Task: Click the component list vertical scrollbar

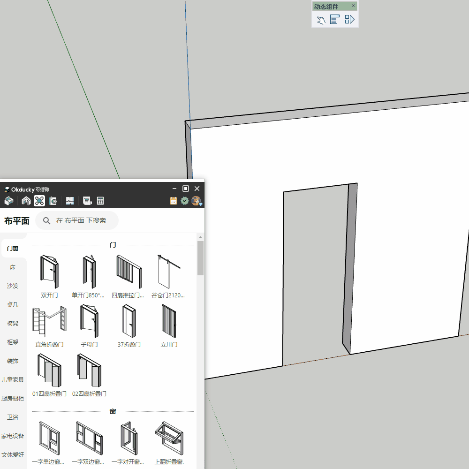Action: click(x=200, y=258)
